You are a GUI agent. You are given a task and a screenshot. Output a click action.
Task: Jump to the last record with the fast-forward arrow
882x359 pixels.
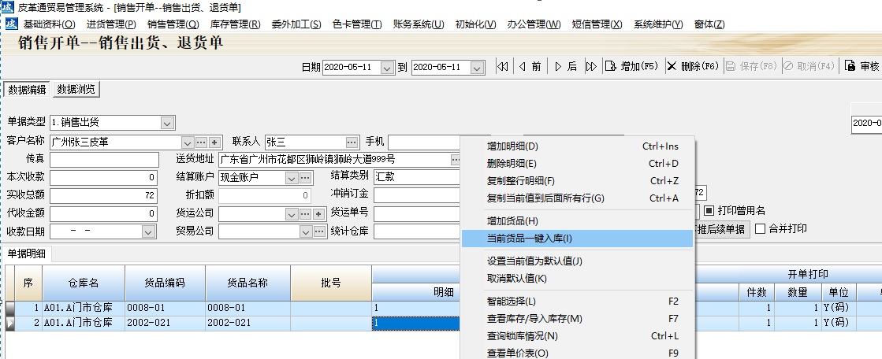(x=591, y=66)
